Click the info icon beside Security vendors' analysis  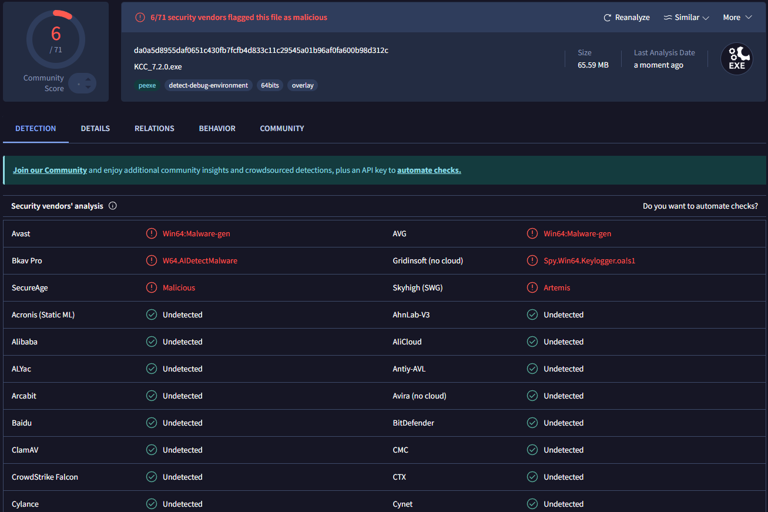click(x=113, y=206)
